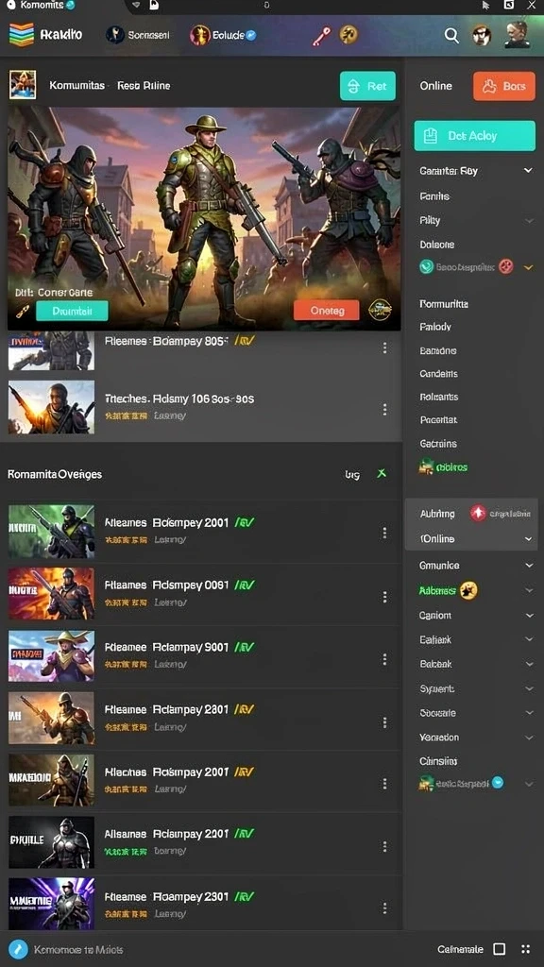Click the red round icon below Dolaone
544x967 pixels.
(506, 266)
